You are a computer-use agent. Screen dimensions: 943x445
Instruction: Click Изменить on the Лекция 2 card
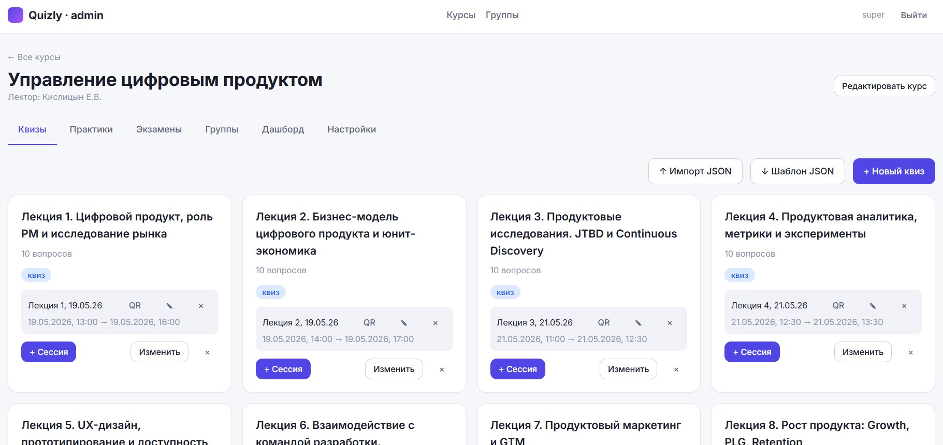394,369
